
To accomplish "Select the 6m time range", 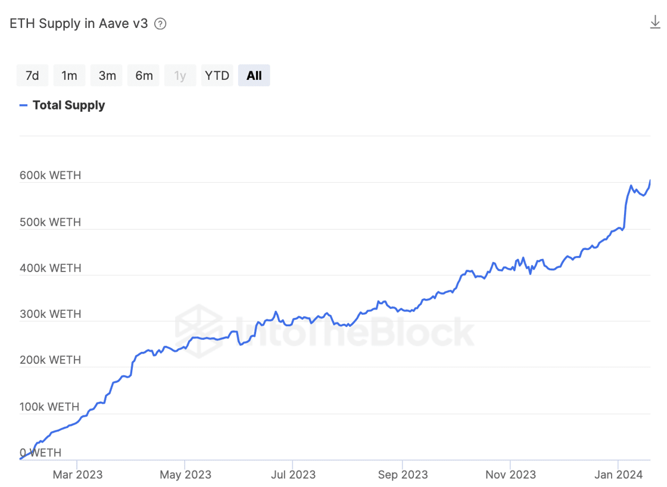I will pyautogui.click(x=144, y=76).
